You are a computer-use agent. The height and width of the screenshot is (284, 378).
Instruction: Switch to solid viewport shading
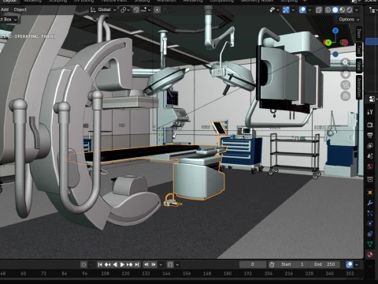(335, 10)
